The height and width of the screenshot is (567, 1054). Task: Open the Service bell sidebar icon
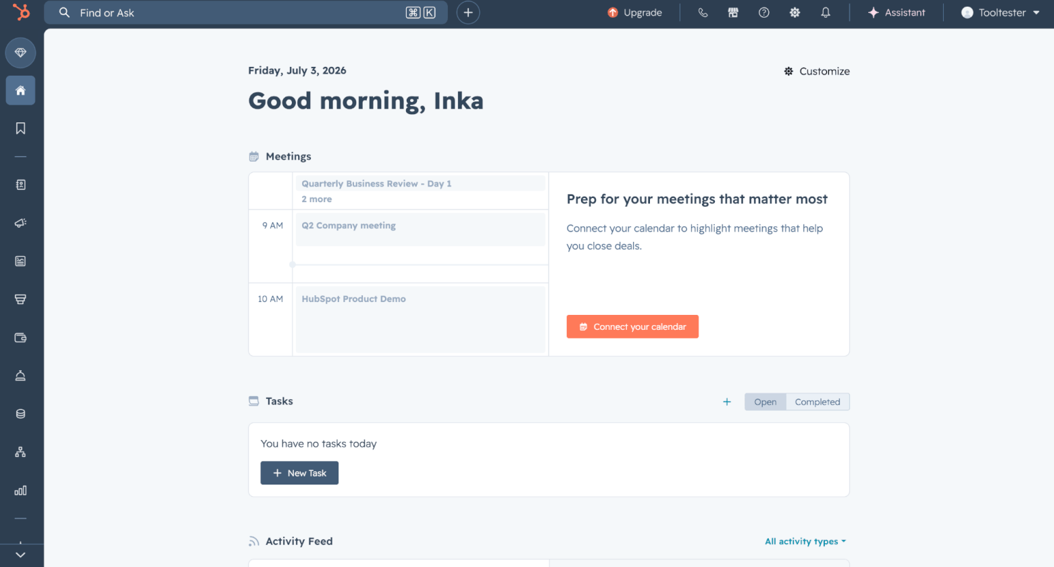(x=20, y=376)
